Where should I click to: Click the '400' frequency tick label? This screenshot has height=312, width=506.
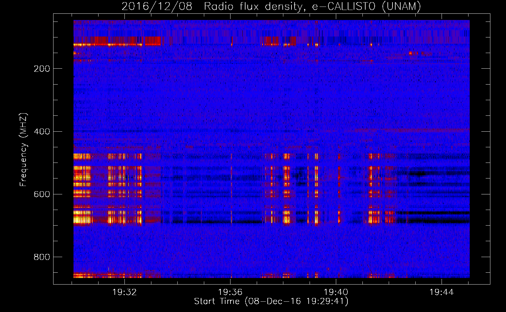[x=42, y=131]
